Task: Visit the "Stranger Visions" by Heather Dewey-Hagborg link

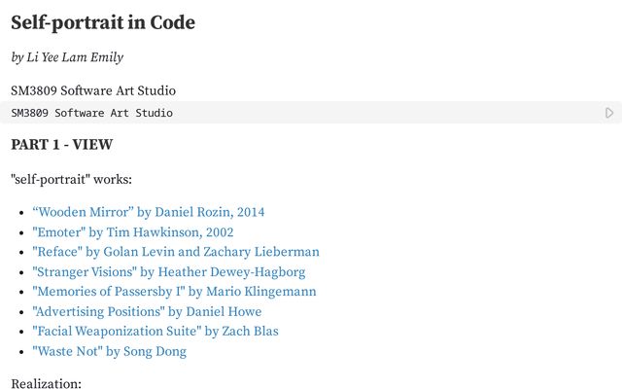Action: (169, 272)
